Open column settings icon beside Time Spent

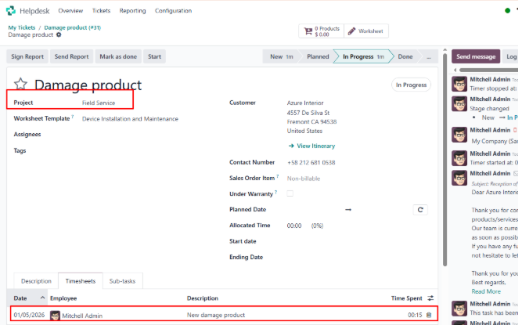pyautogui.click(x=430, y=298)
